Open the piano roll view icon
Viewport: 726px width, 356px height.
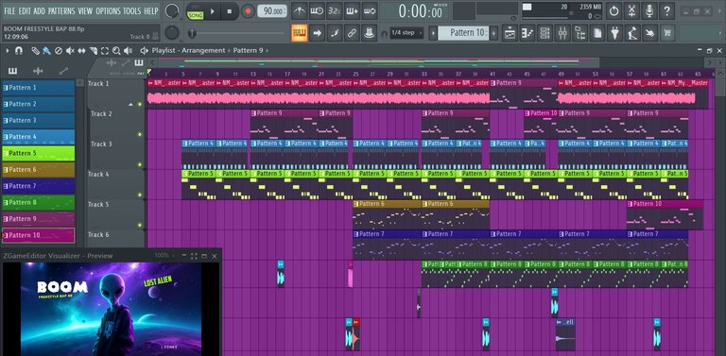pyautogui.click(x=527, y=33)
